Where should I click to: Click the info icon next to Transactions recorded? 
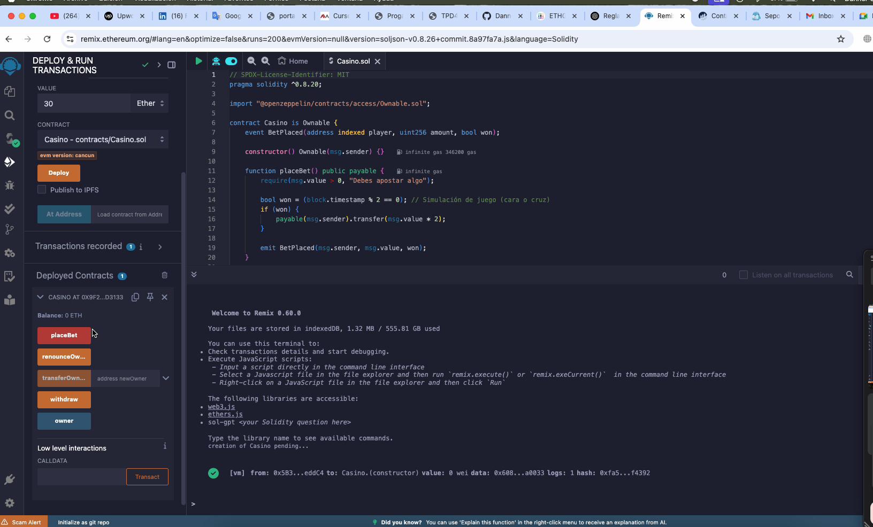pyautogui.click(x=141, y=247)
